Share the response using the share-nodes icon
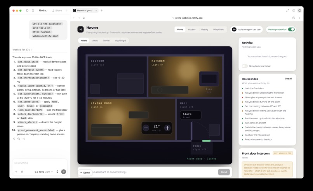The height and width of the screenshot is (191, 313). [24, 139]
